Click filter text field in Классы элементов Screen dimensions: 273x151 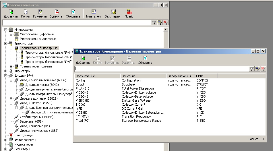click(77, 23)
